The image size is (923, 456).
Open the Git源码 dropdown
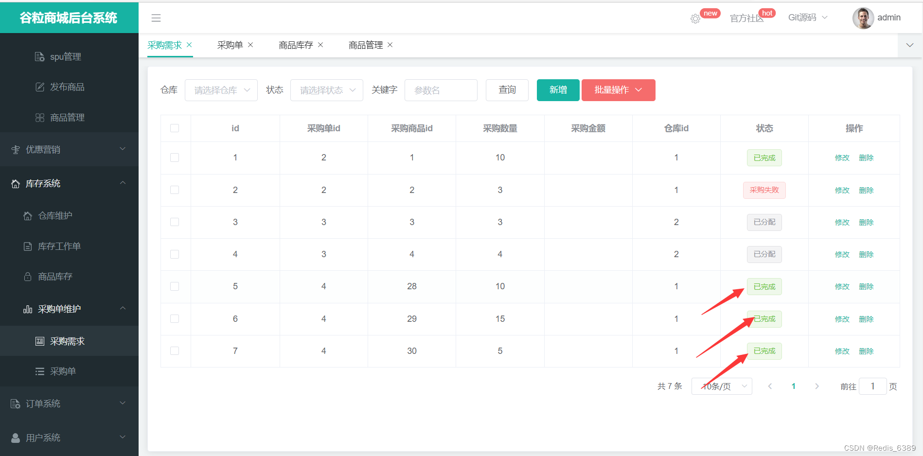[808, 18]
